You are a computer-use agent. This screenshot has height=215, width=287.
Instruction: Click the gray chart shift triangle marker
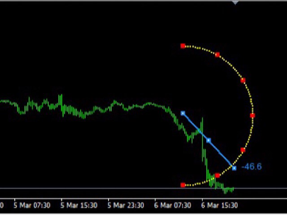[235, 3]
